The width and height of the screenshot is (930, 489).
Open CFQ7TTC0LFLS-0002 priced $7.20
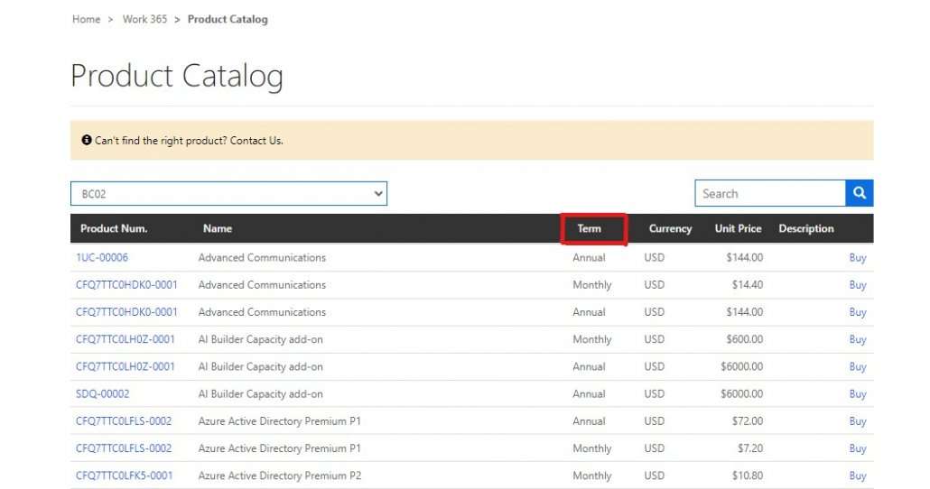click(x=124, y=448)
